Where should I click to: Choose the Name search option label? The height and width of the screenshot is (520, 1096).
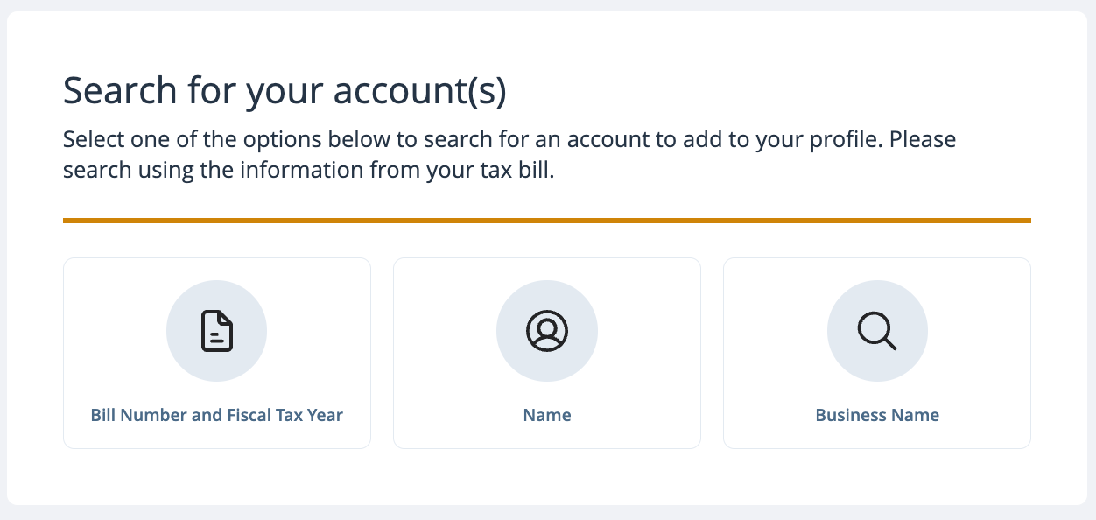[x=547, y=415]
